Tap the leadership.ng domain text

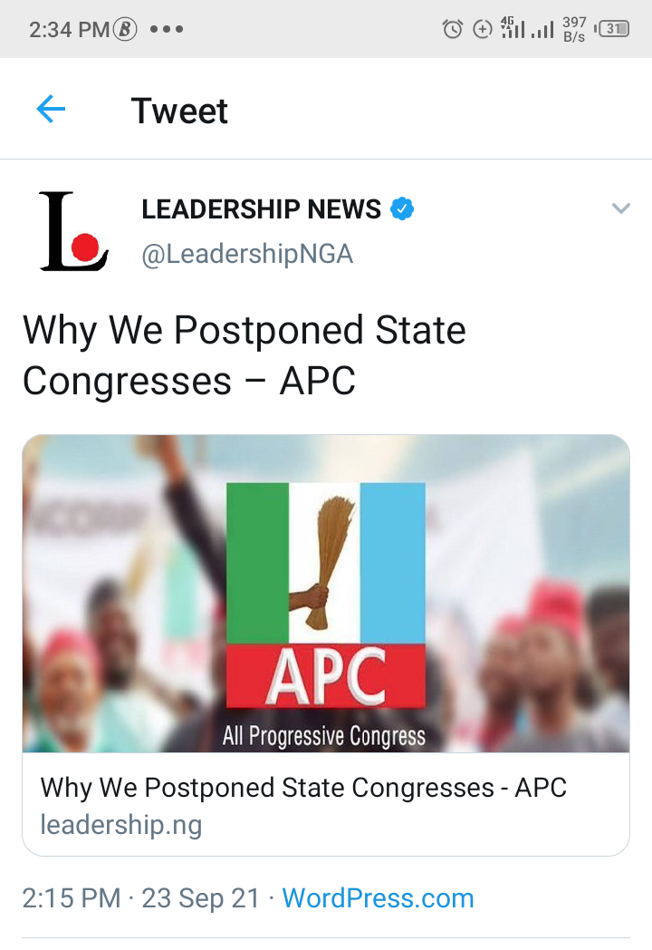[x=120, y=825]
